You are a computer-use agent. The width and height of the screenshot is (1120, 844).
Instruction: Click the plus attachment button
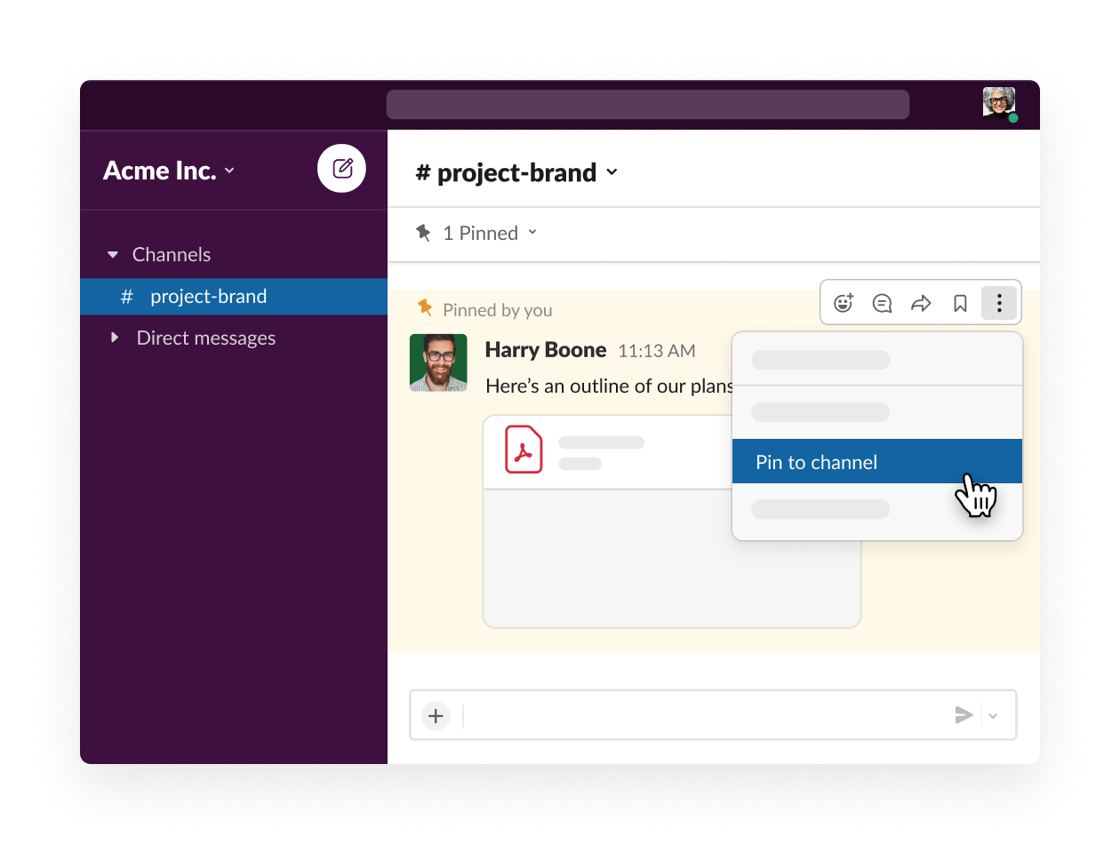436,715
